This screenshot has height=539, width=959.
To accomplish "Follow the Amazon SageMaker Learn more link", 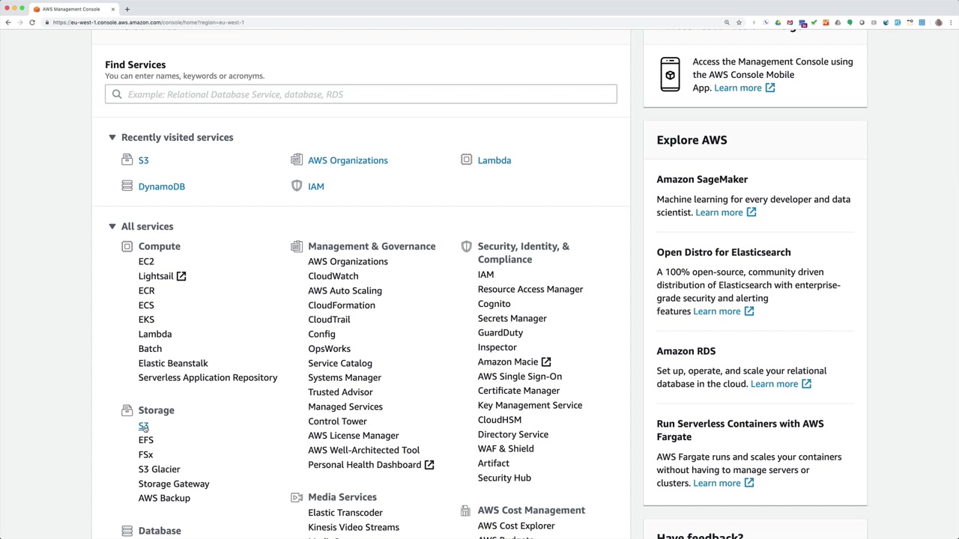I will [719, 213].
